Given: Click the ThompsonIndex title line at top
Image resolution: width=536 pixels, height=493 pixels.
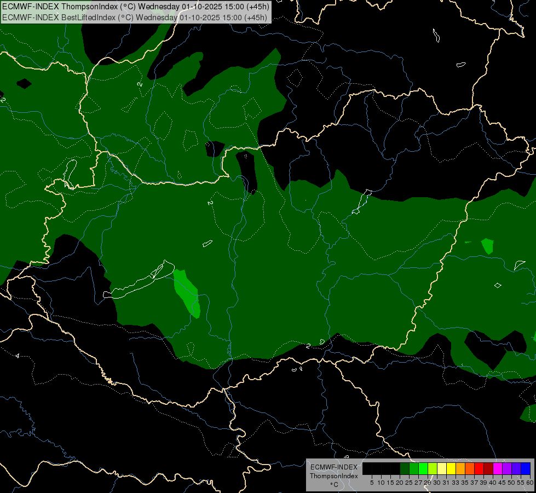Looking at the screenshot, I should click(135, 7).
